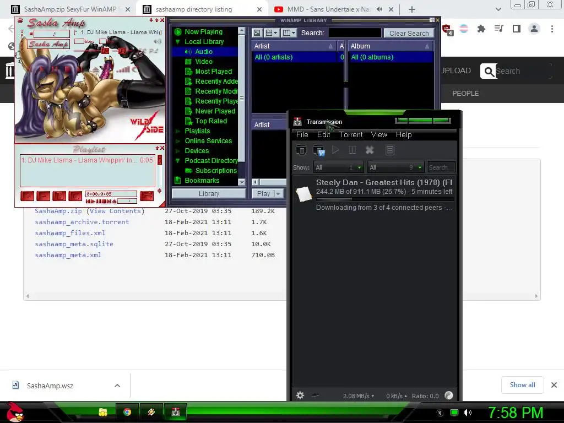Collapse the Local Library tree node
Screen dimensions: 564x423
pos(177,42)
